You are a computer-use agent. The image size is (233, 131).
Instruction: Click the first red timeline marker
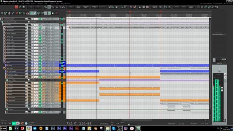pos(69,11)
